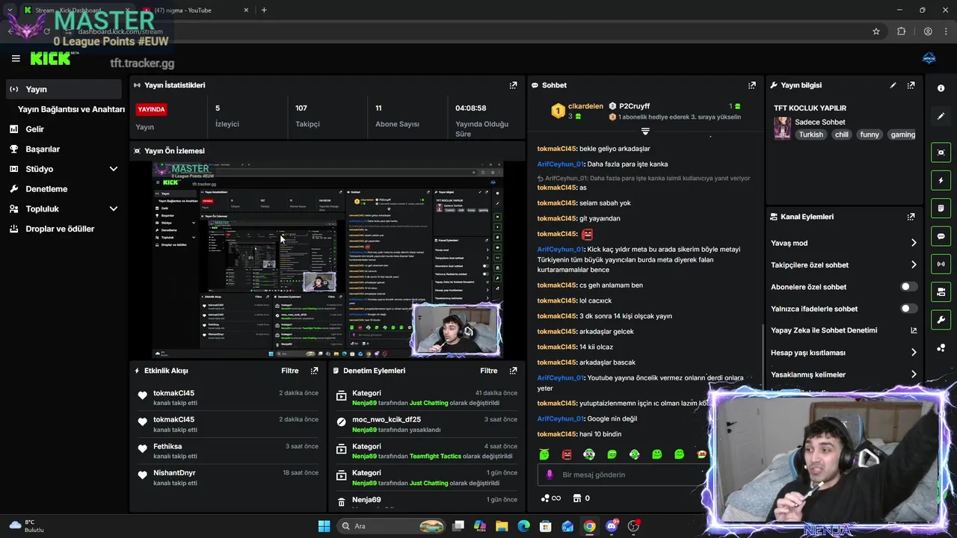This screenshot has height=538, width=957.
Task: Pop out the Sohbet chat panel
Action: click(x=752, y=85)
